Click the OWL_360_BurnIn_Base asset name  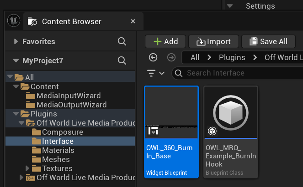point(169,152)
